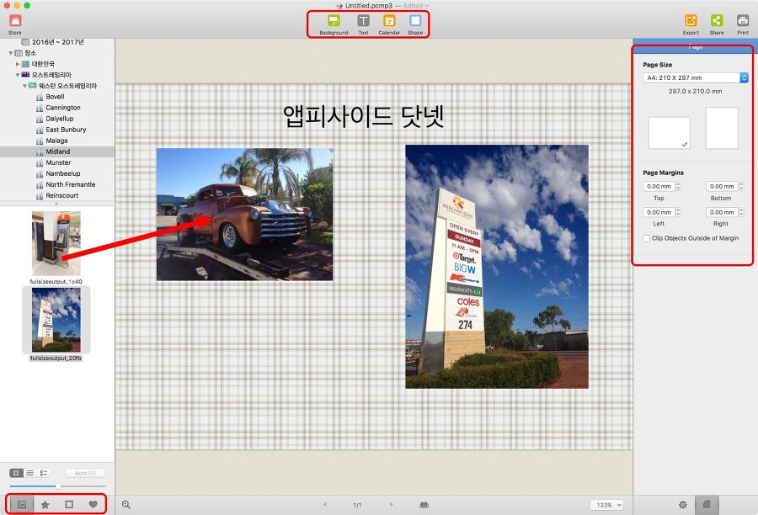Screen dimensions: 758x515
Task: Switch to thumbnail grid view
Action: pos(16,473)
